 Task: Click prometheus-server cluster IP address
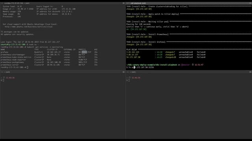(x=54, y=65)
